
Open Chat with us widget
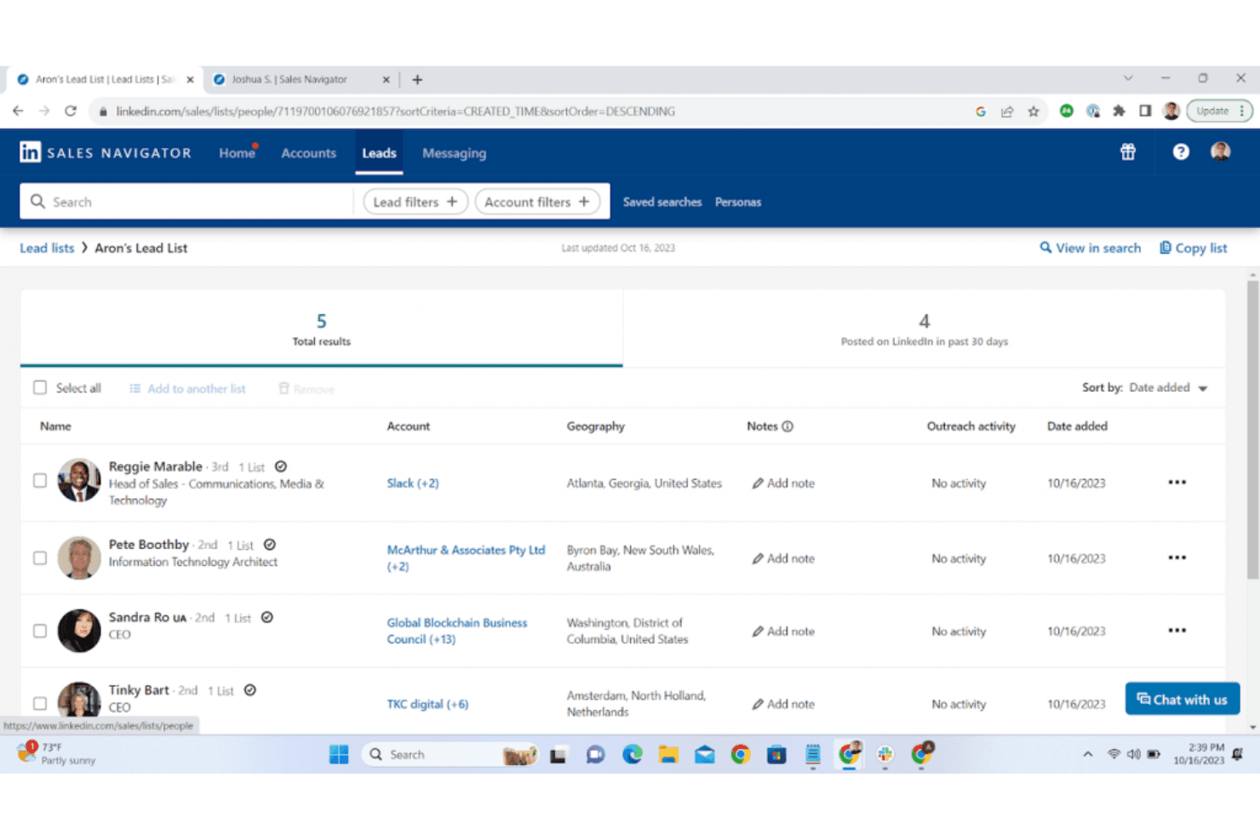(x=1183, y=699)
